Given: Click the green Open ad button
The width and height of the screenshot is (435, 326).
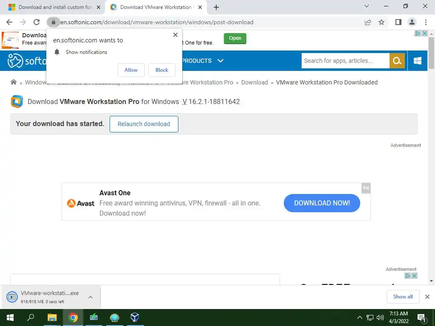Looking at the screenshot, I should pos(235,38).
